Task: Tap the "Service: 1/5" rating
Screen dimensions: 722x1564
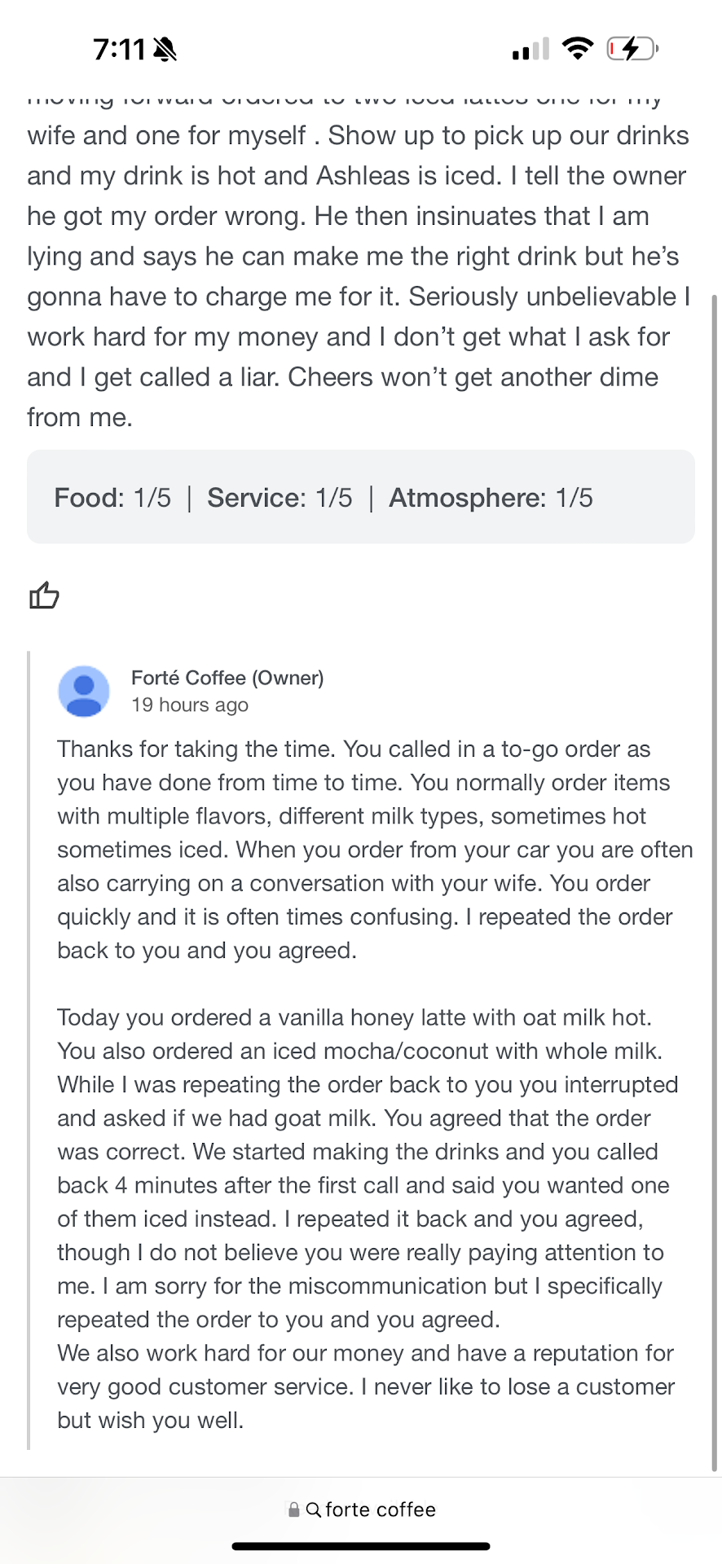Action: 280,498
